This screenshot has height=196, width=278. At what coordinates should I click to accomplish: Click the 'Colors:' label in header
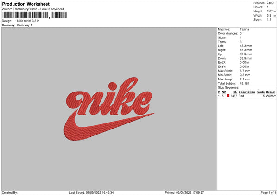coord(258,7)
